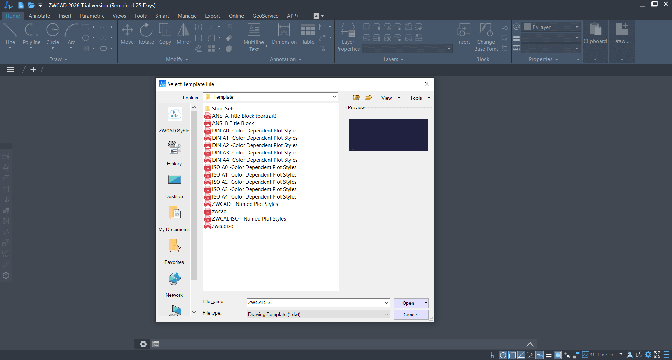Click the places sidebar scroll down arrow
This screenshot has width=672, height=360.
[x=194, y=312]
